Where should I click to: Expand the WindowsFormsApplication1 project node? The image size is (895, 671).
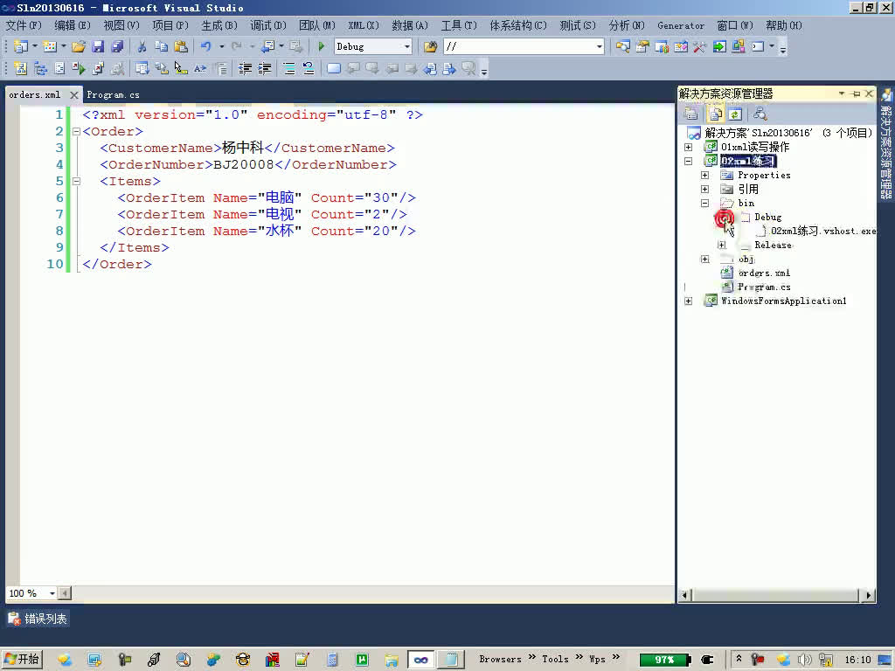(689, 301)
